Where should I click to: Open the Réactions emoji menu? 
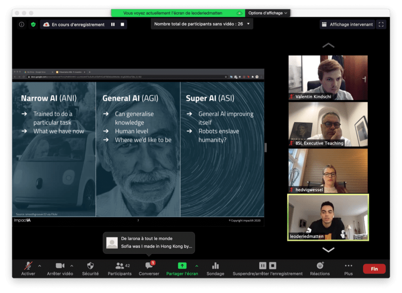[320, 269]
